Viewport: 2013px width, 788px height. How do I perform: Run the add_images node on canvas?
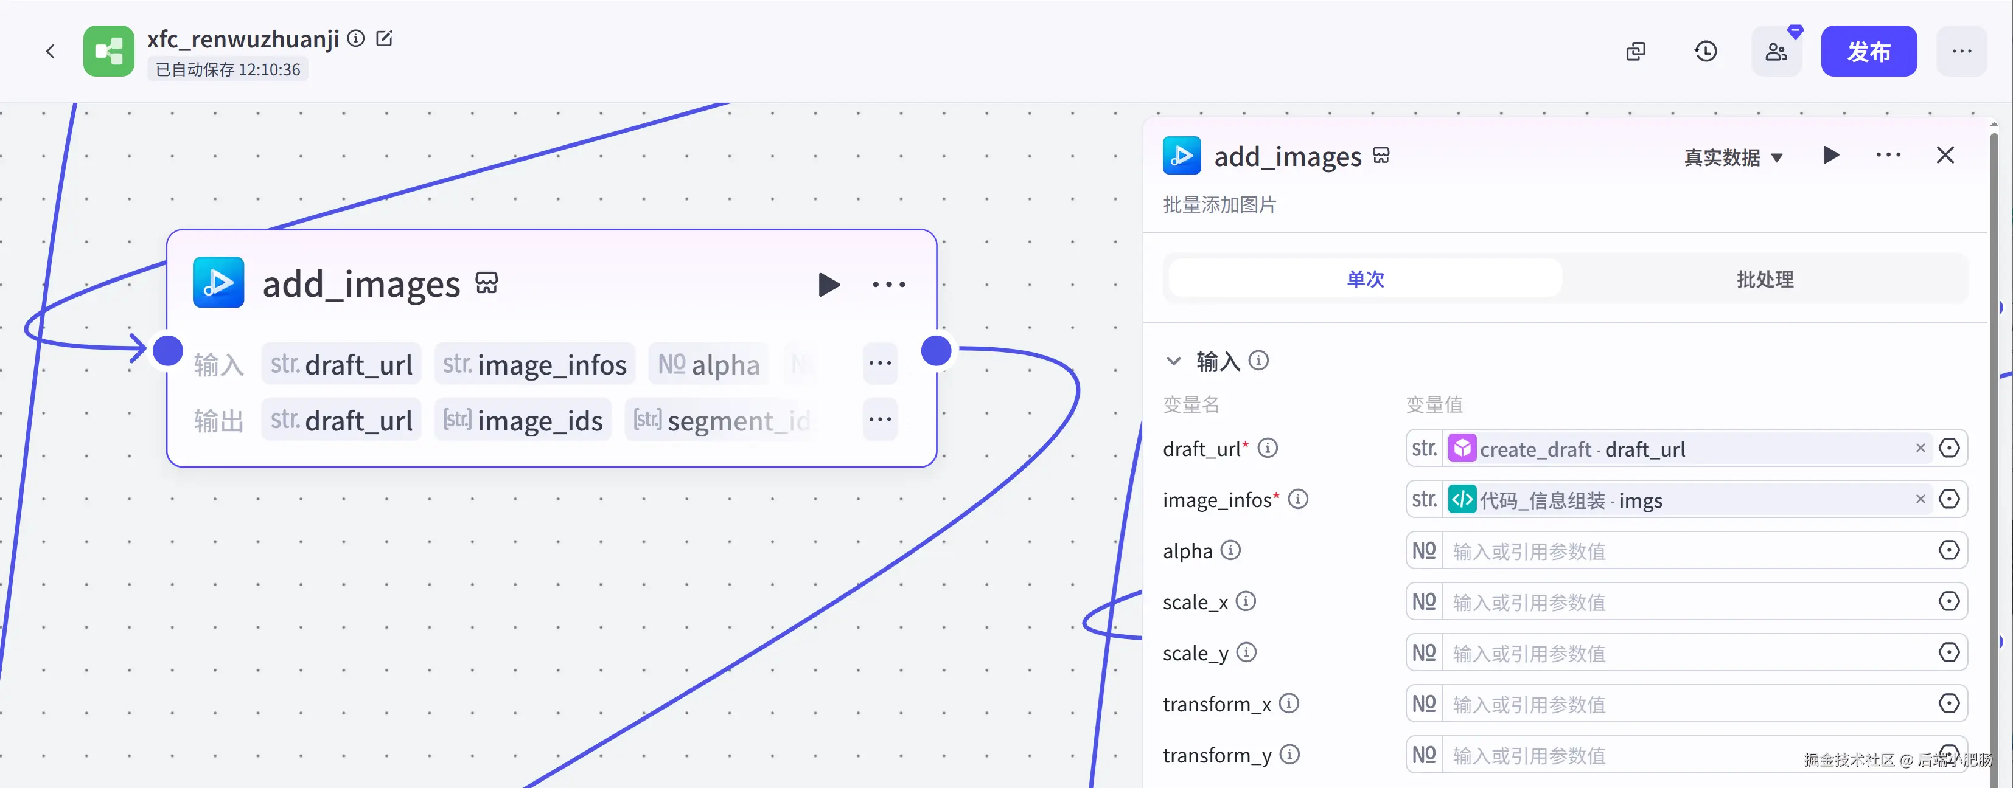(x=828, y=285)
